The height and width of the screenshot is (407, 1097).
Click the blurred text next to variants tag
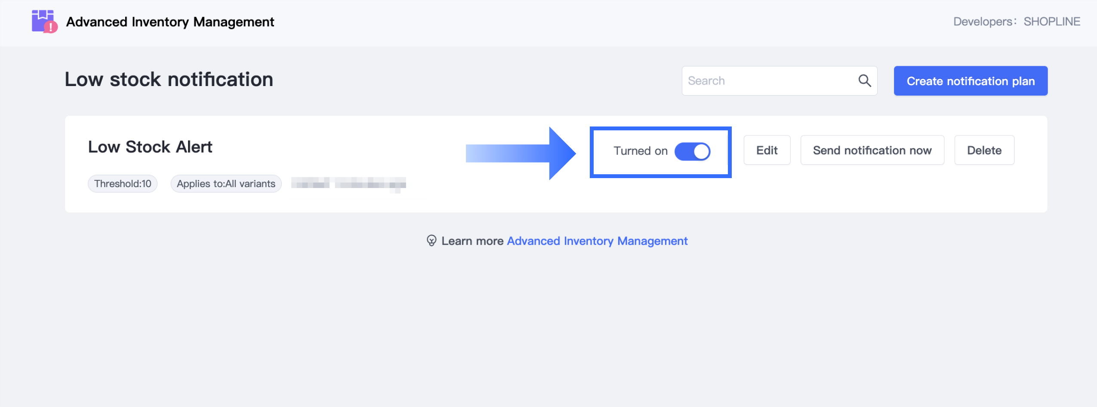348,184
